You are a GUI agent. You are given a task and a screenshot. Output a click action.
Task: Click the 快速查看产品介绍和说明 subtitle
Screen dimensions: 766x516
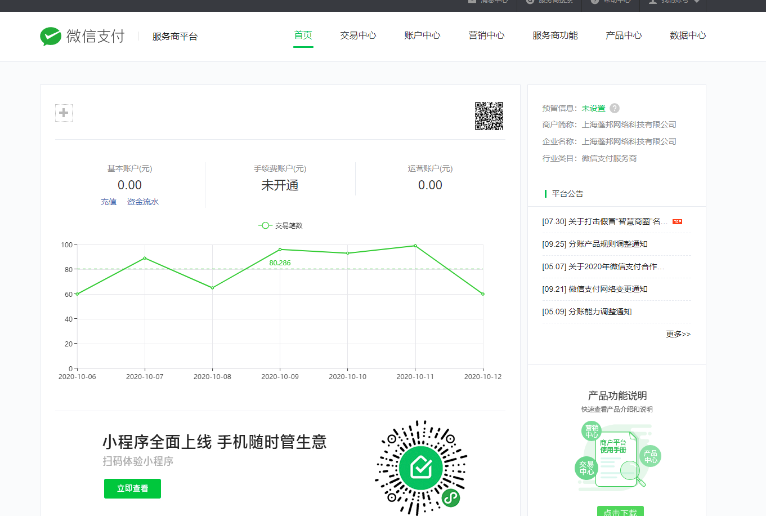[x=617, y=410]
